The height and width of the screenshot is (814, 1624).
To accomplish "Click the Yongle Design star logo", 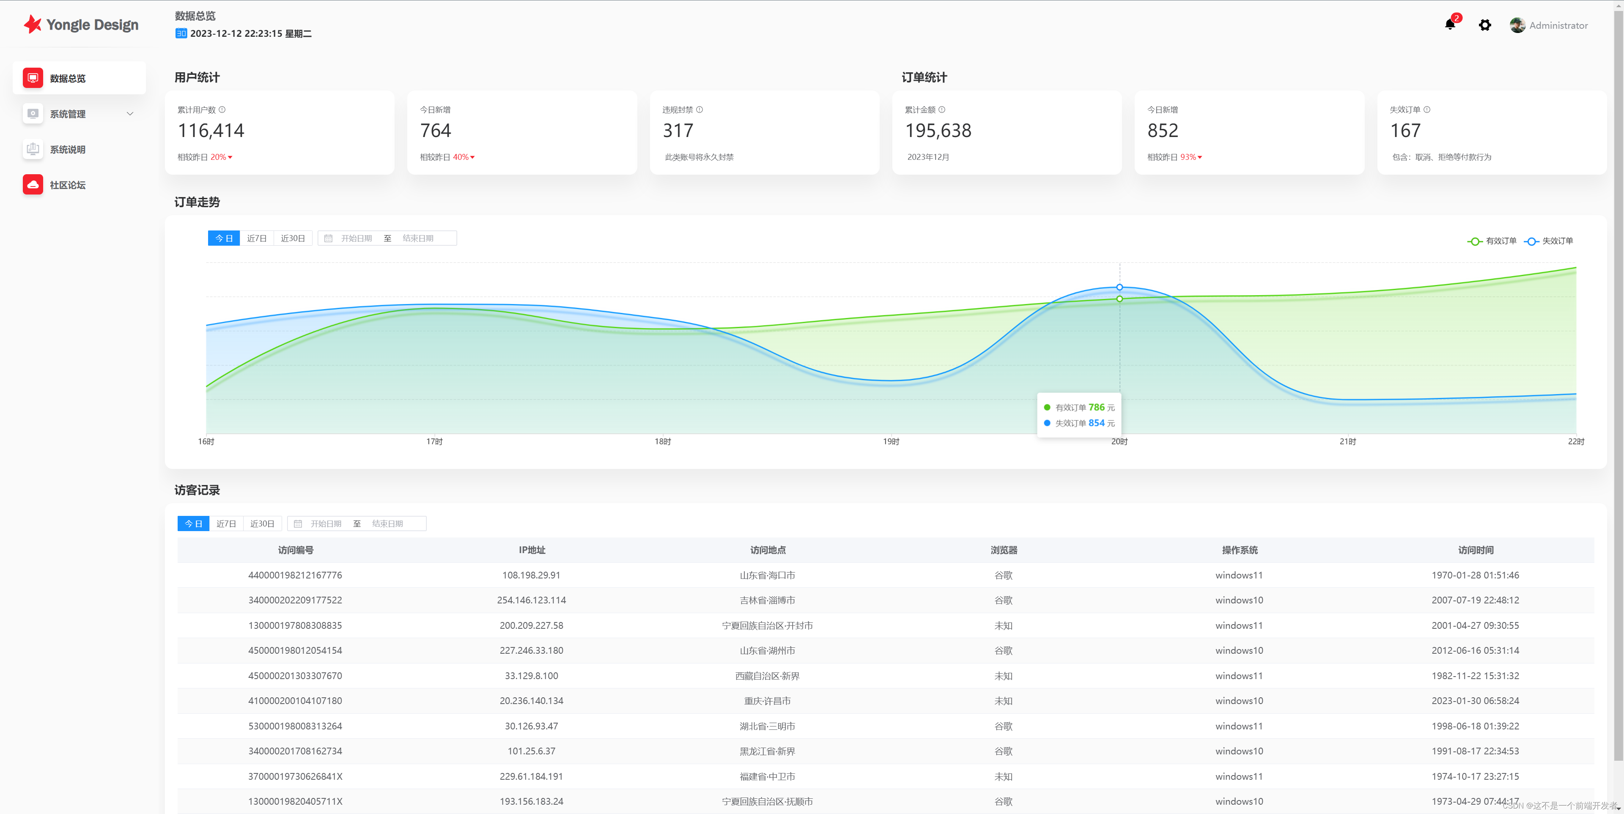I will (32, 25).
